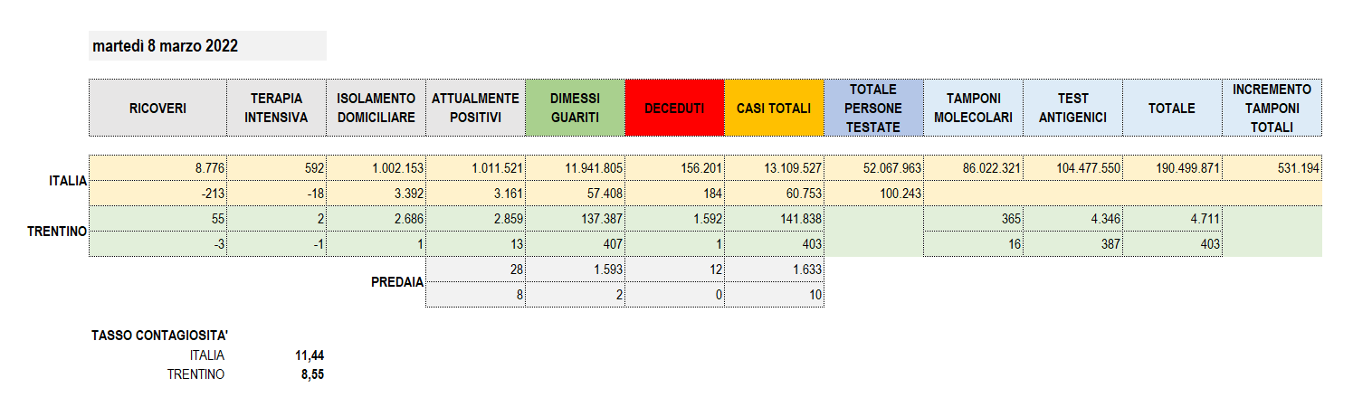Click the Trentino contagion rate 8,55
Image resolution: width=1353 pixels, height=407 pixels.
coord(312,374)
